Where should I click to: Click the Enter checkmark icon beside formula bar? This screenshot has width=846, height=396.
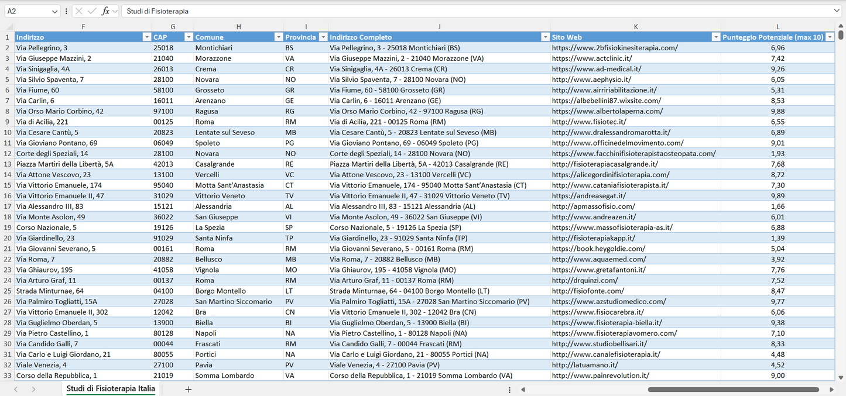(x=91, y=11)
